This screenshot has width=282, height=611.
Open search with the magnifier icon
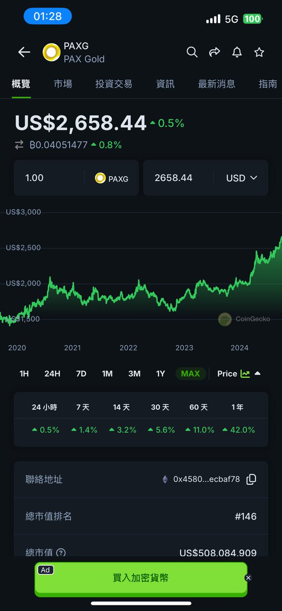tap(192, 52)
